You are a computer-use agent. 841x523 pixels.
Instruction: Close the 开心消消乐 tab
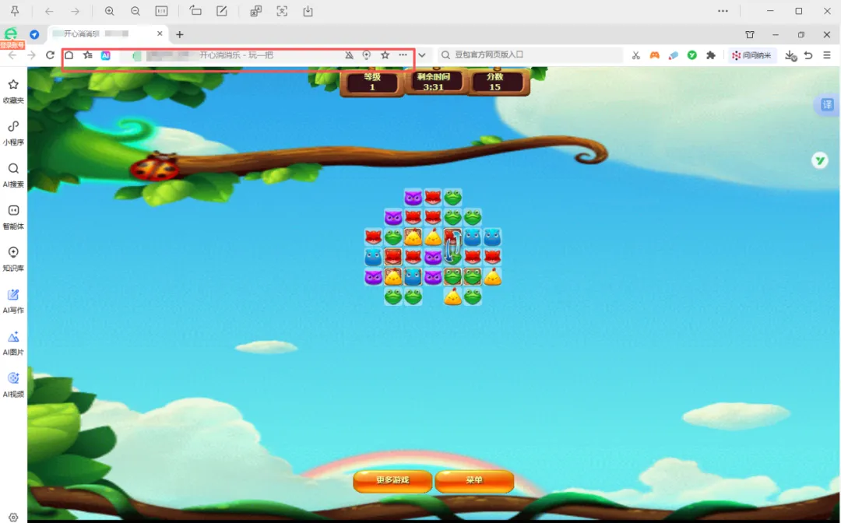160,33
